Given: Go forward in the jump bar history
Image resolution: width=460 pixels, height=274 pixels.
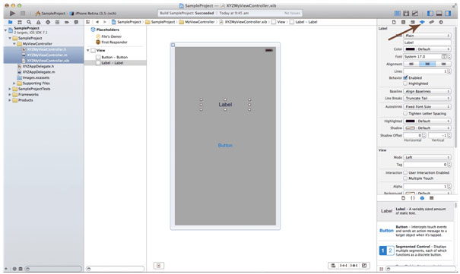Looking at the screenshot, I should pyautogui.click(x=105, y=22).
